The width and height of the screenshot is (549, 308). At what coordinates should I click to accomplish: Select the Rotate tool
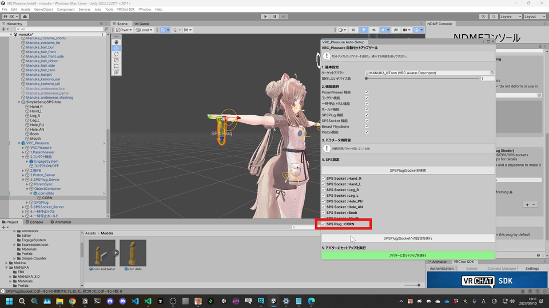(x=116, y=54)
